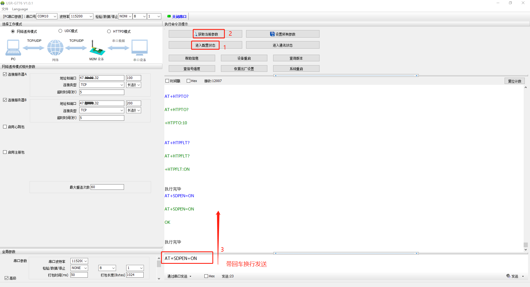Open the Language menu
Image resolution: width=530 pixels, height=287 pixels.
click(x=20, y=9)
